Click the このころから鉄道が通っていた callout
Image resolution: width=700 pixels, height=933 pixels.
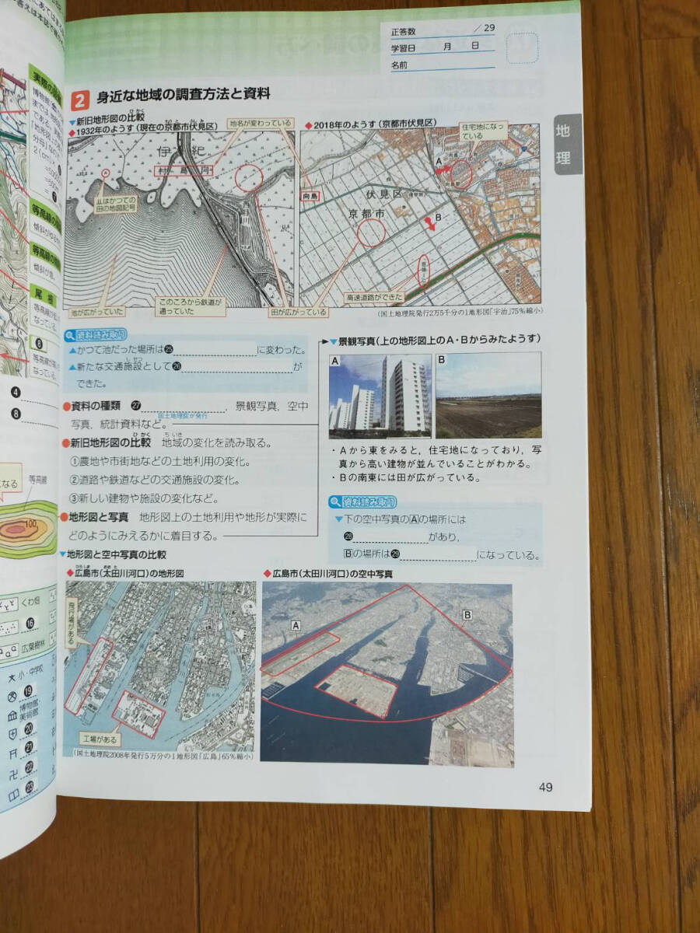(191, 306)
